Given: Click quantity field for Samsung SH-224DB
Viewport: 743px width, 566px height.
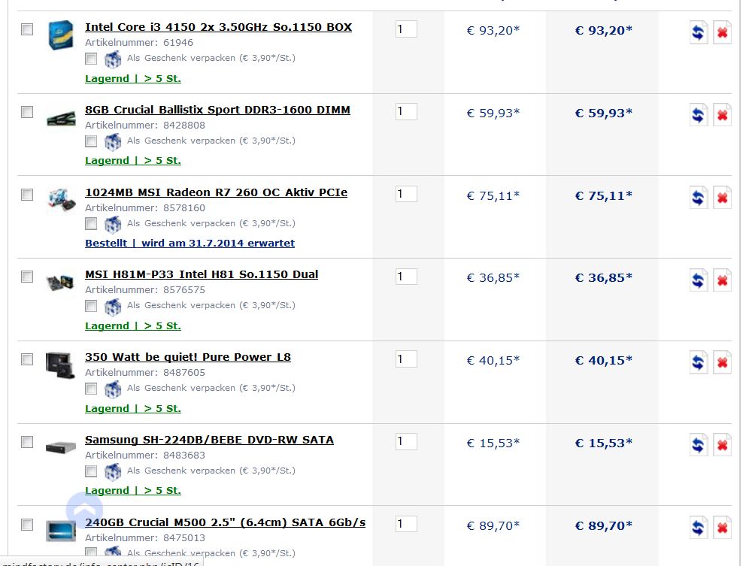Looking at the screenshot, I should (x=406, y=442).
